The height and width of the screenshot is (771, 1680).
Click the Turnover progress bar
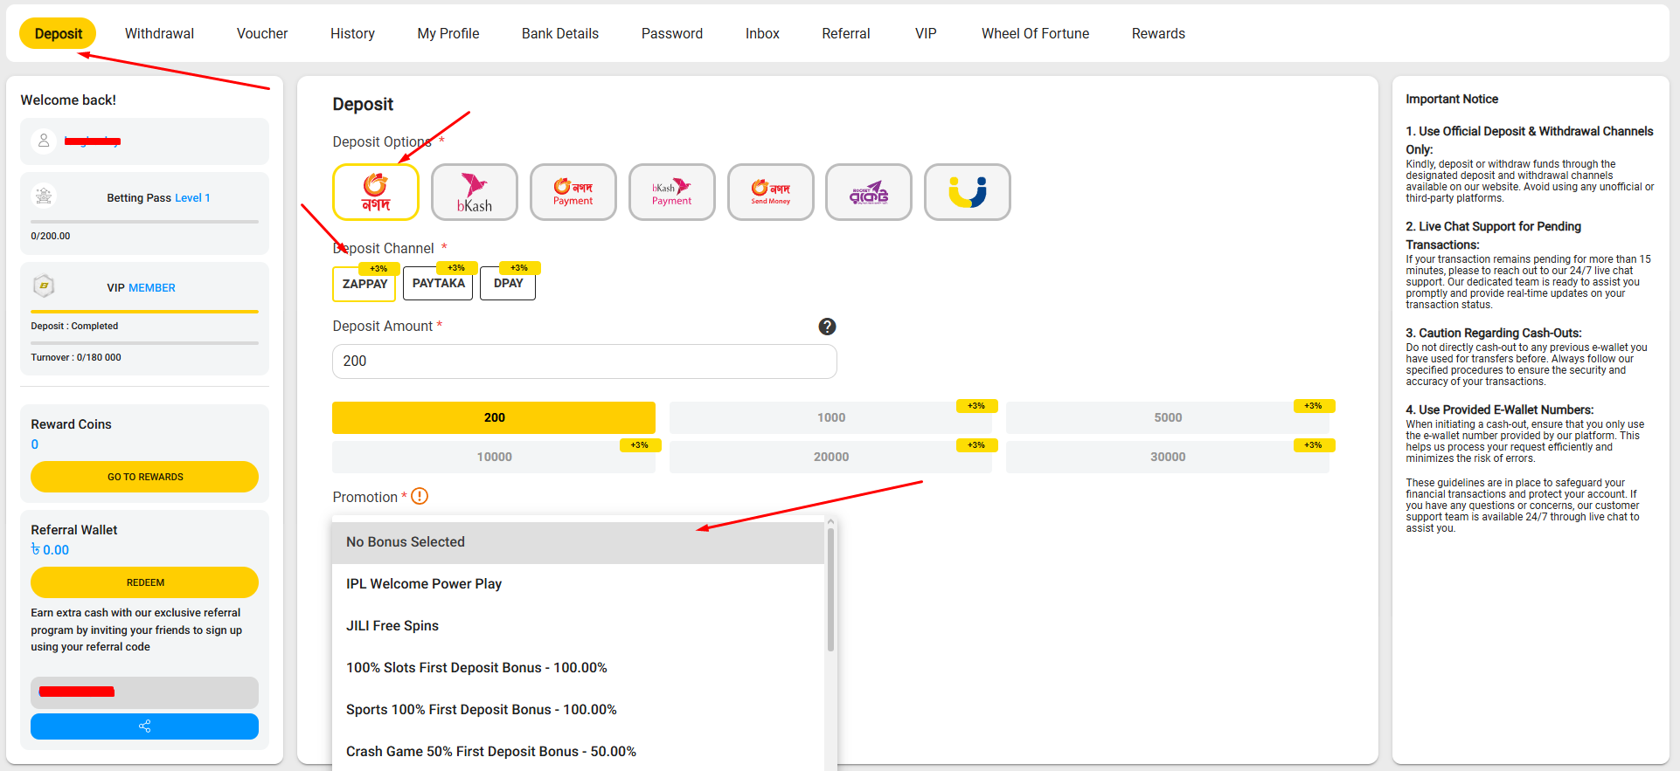pos(144,343)
